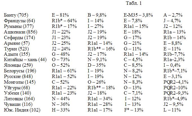Select the Белорусы (196) row label

20,71
